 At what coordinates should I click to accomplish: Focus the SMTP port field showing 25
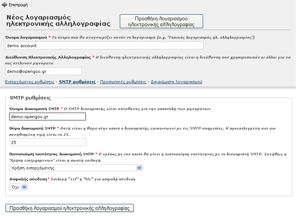point(48,142)
